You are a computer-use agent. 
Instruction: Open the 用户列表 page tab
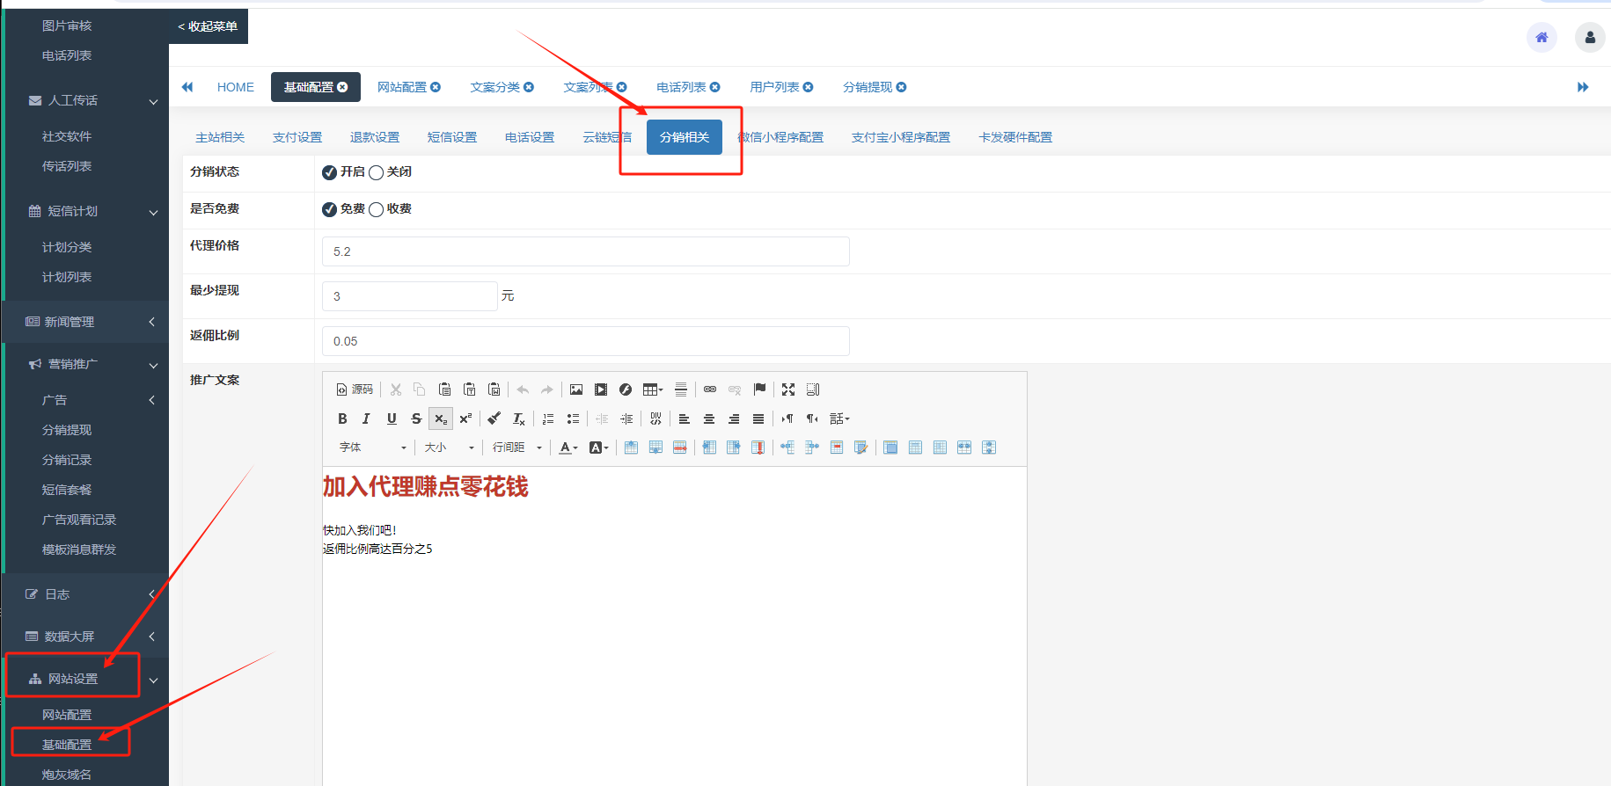[774, 87]
